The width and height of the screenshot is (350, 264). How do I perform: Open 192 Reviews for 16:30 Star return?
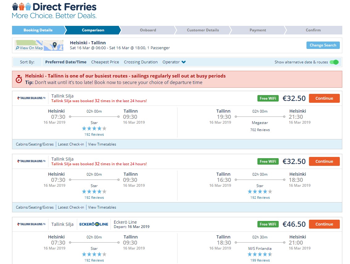(x=260, y=198)
